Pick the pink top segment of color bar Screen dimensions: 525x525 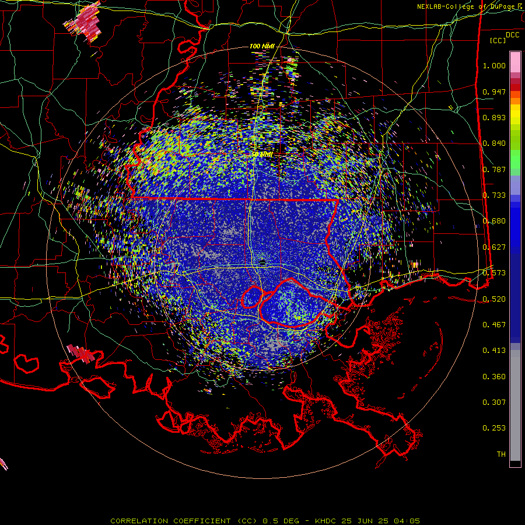pos(515,62)
